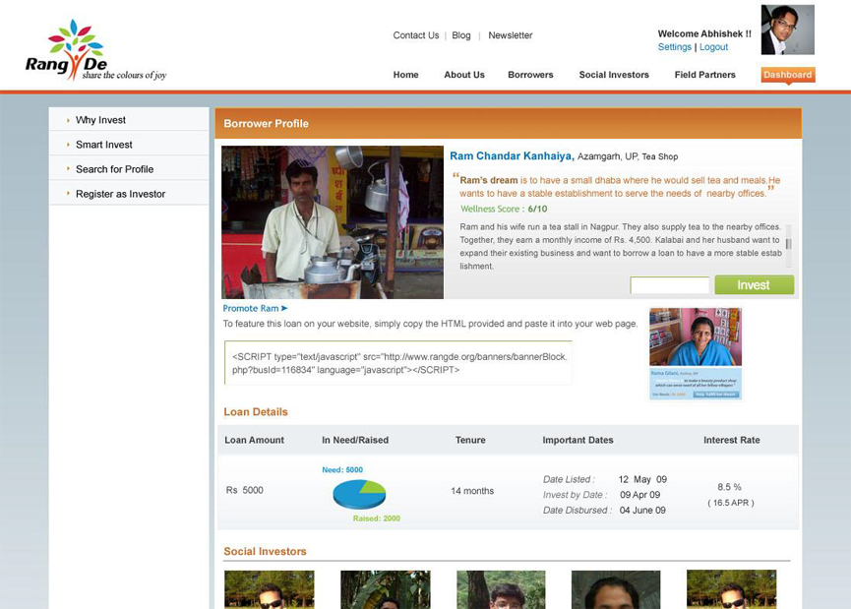The width and height of the screenshot is (851, 609).
Task: Switch to the Dashboard tab
Action: tap(787, 75)
